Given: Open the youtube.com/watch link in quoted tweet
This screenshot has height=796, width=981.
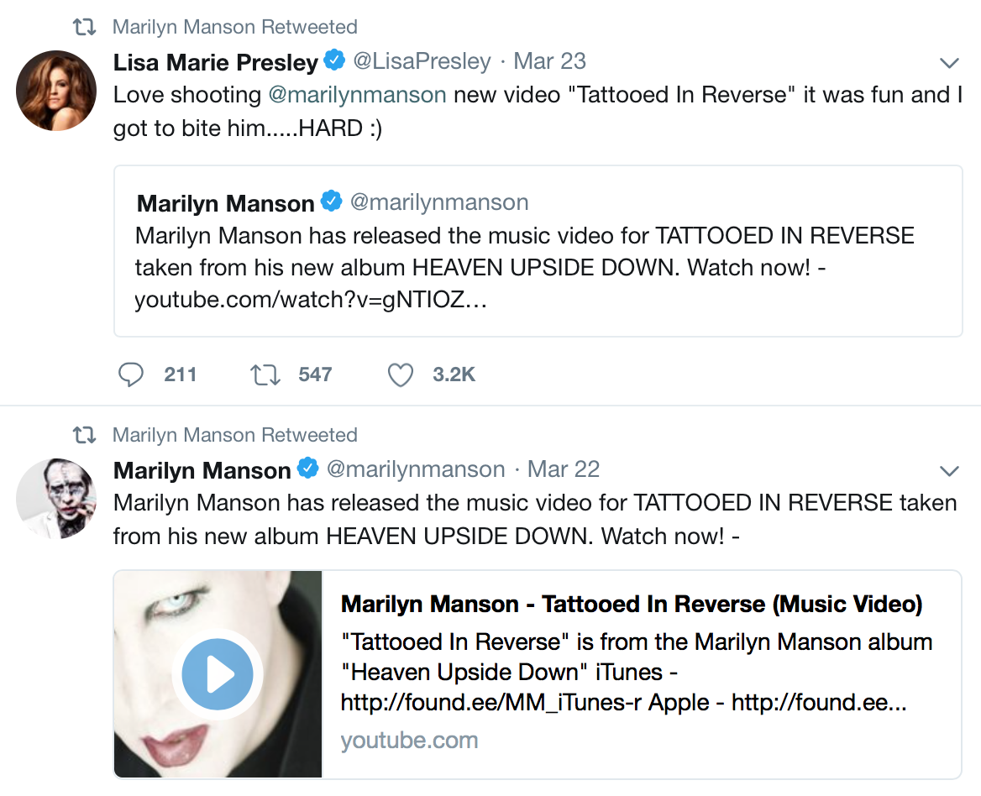Looking at the screenshot, I should [311, 300].
